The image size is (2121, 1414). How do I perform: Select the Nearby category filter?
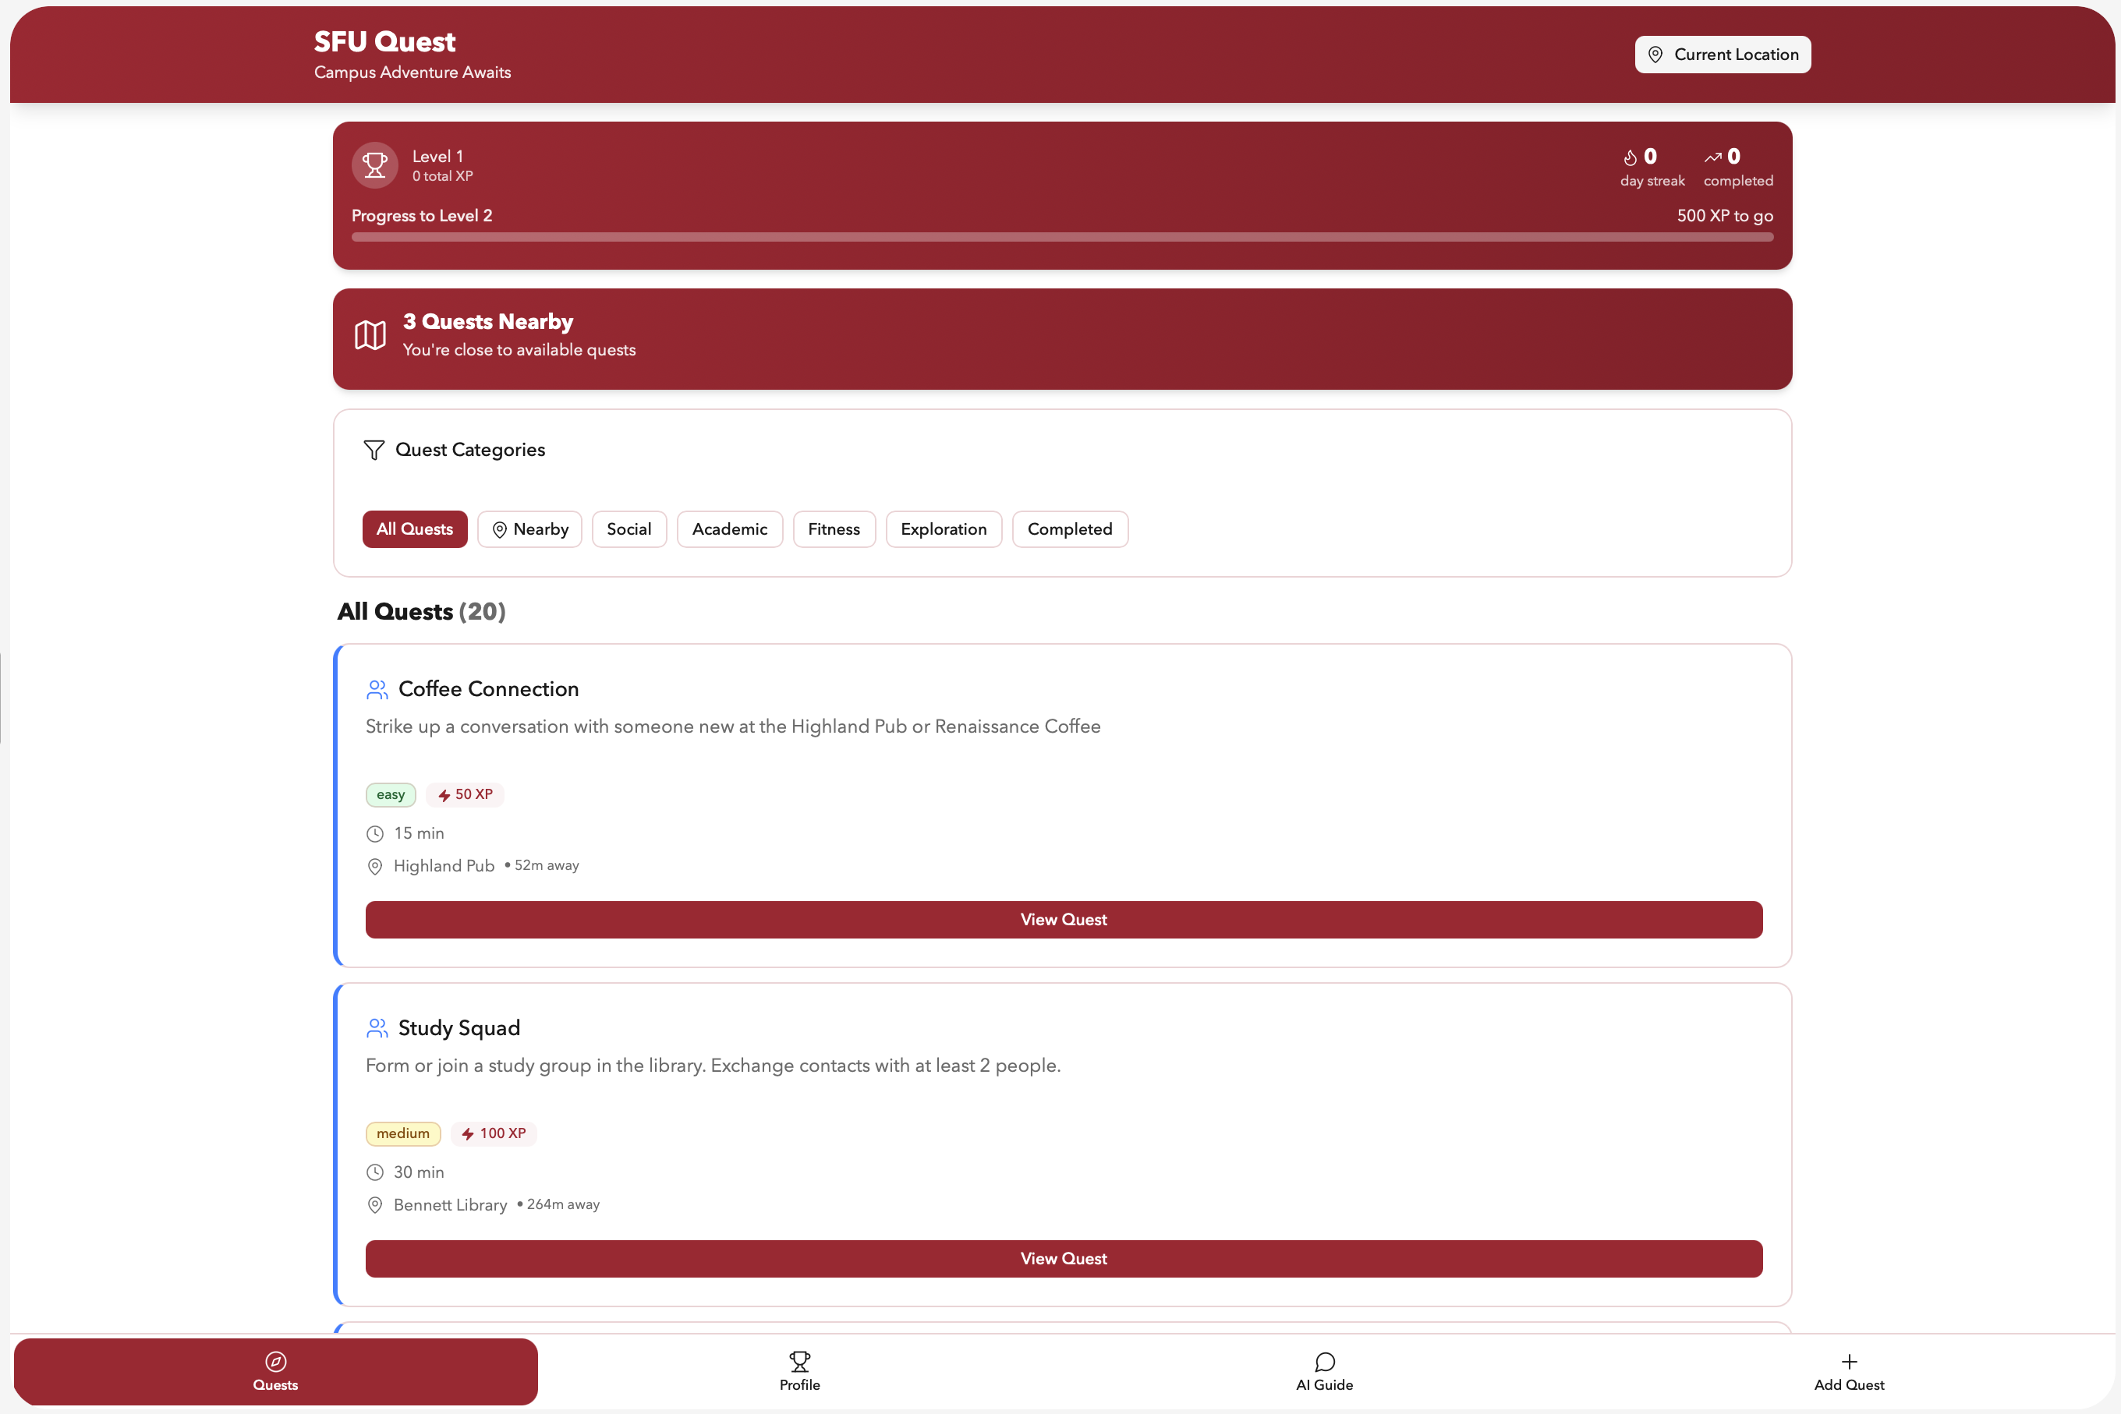pos(529,529)
